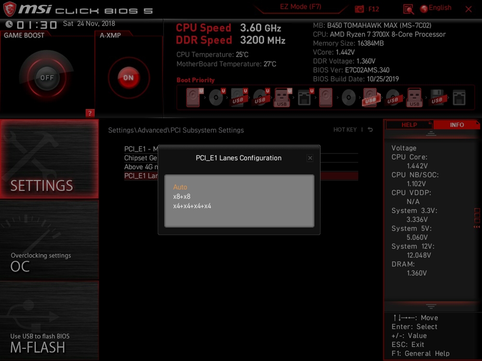Click the Boot Priority label

pos(196,80)
